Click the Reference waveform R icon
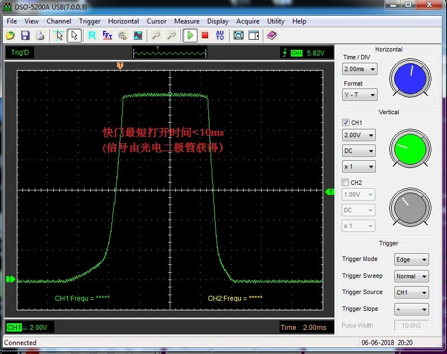447x354 pixels. tap(92, 35)
